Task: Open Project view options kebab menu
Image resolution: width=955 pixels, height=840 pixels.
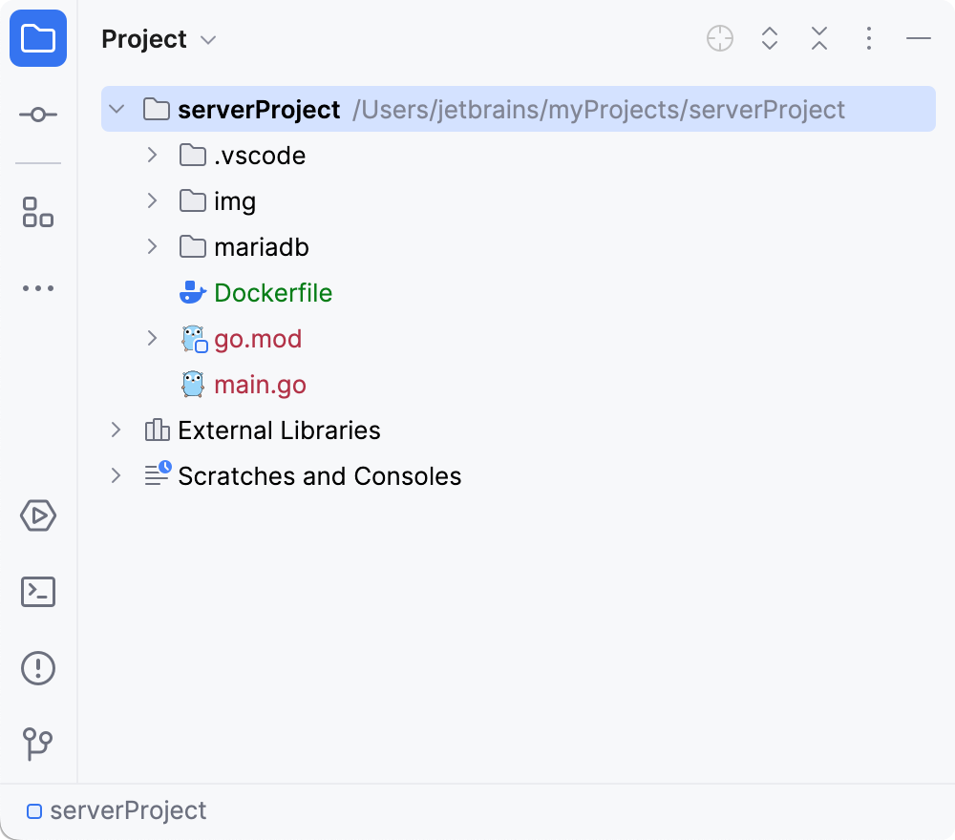Action: pyautogui.click(x=868, y=39)
